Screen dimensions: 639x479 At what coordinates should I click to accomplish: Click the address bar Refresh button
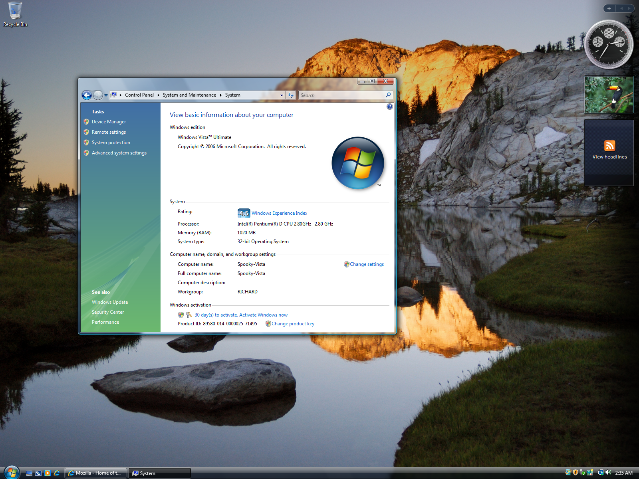point(291,95)
